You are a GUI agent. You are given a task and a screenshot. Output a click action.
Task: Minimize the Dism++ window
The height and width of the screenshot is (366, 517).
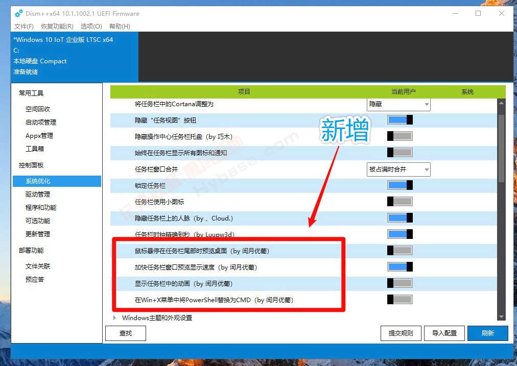[x=455, y=13]
